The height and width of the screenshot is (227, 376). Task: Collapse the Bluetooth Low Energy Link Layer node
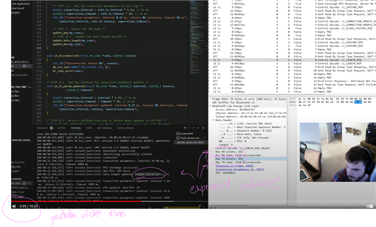(210, 106)
